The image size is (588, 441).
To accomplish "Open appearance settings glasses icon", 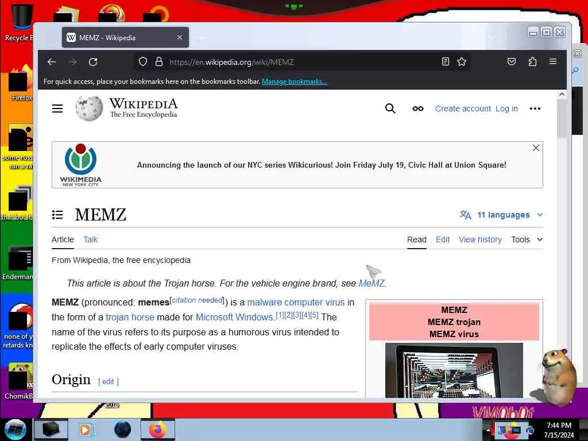I will coord(418,109).
